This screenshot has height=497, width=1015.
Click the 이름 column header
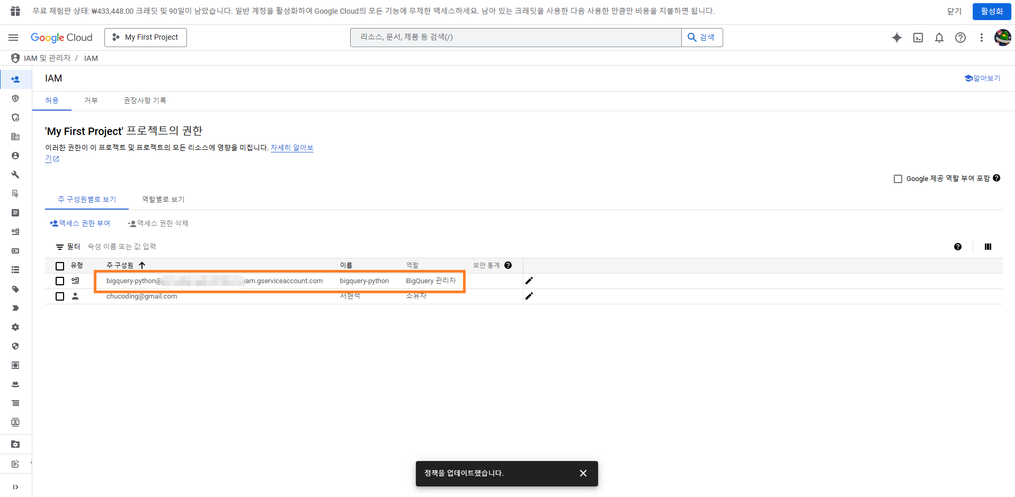(346, 265)
